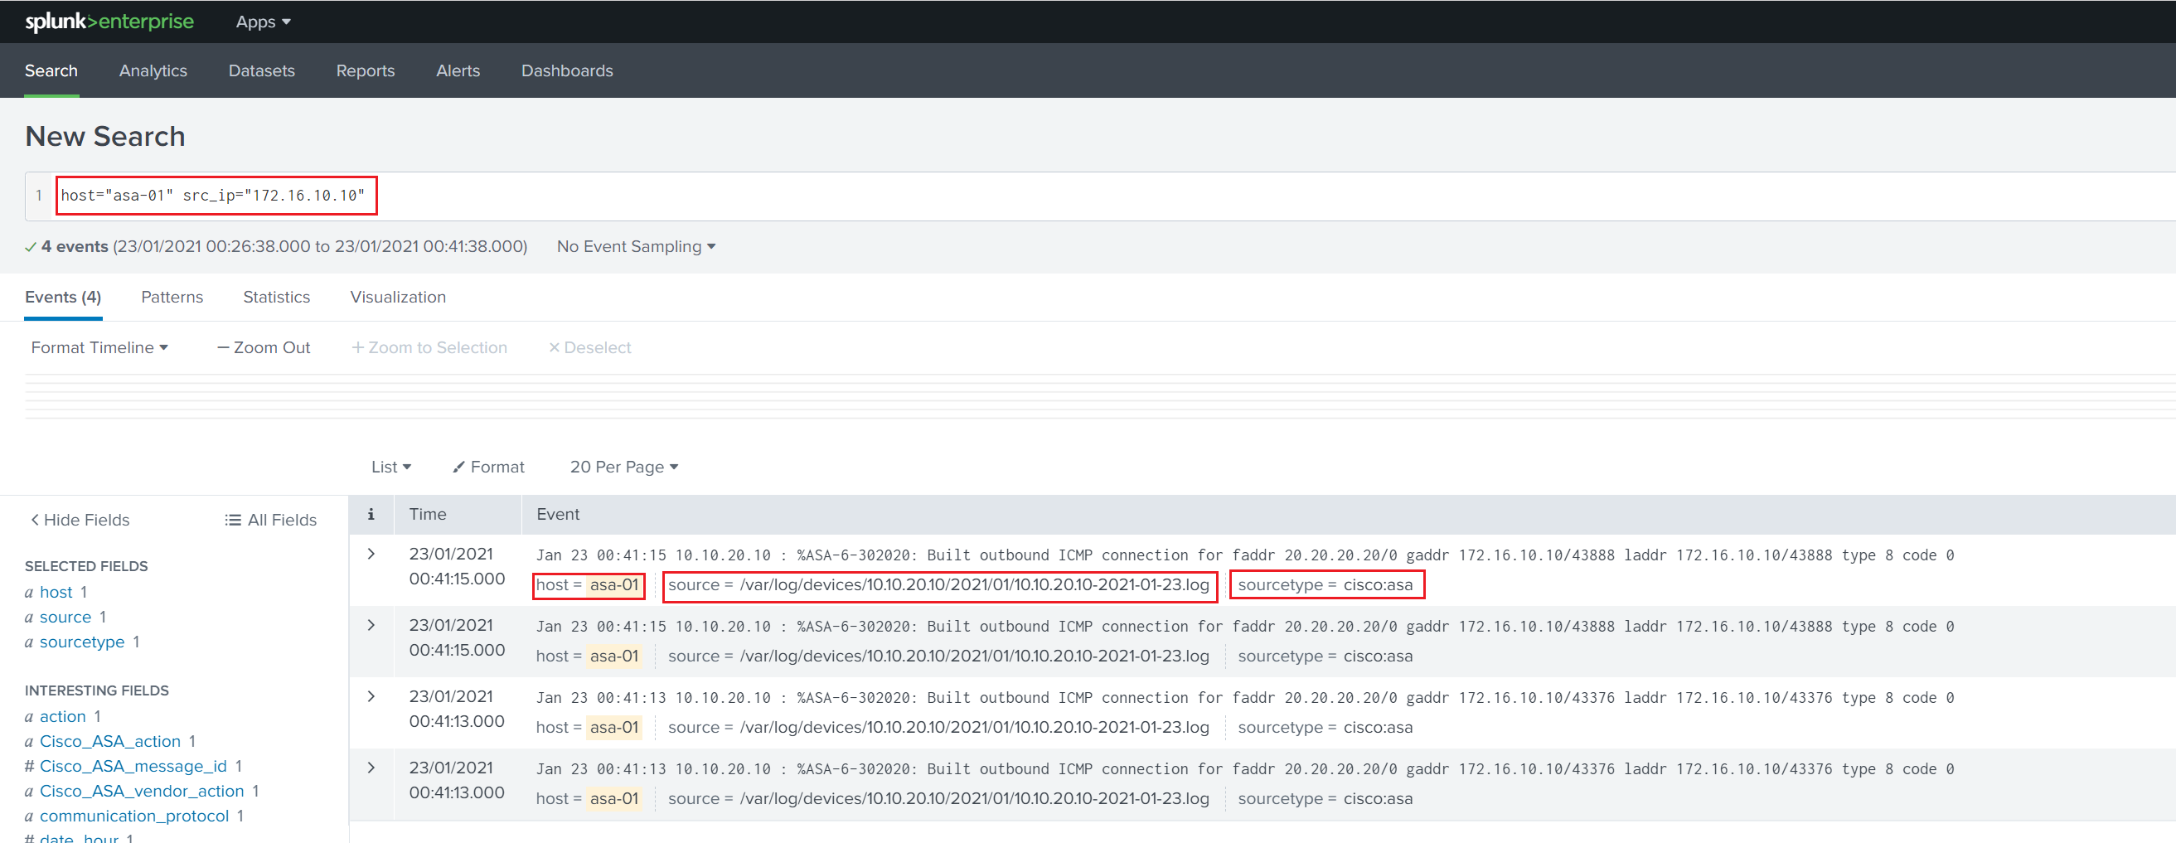Switch to the Visualization tab
The height and width of the screenshot is (843, 2176).
397,297
